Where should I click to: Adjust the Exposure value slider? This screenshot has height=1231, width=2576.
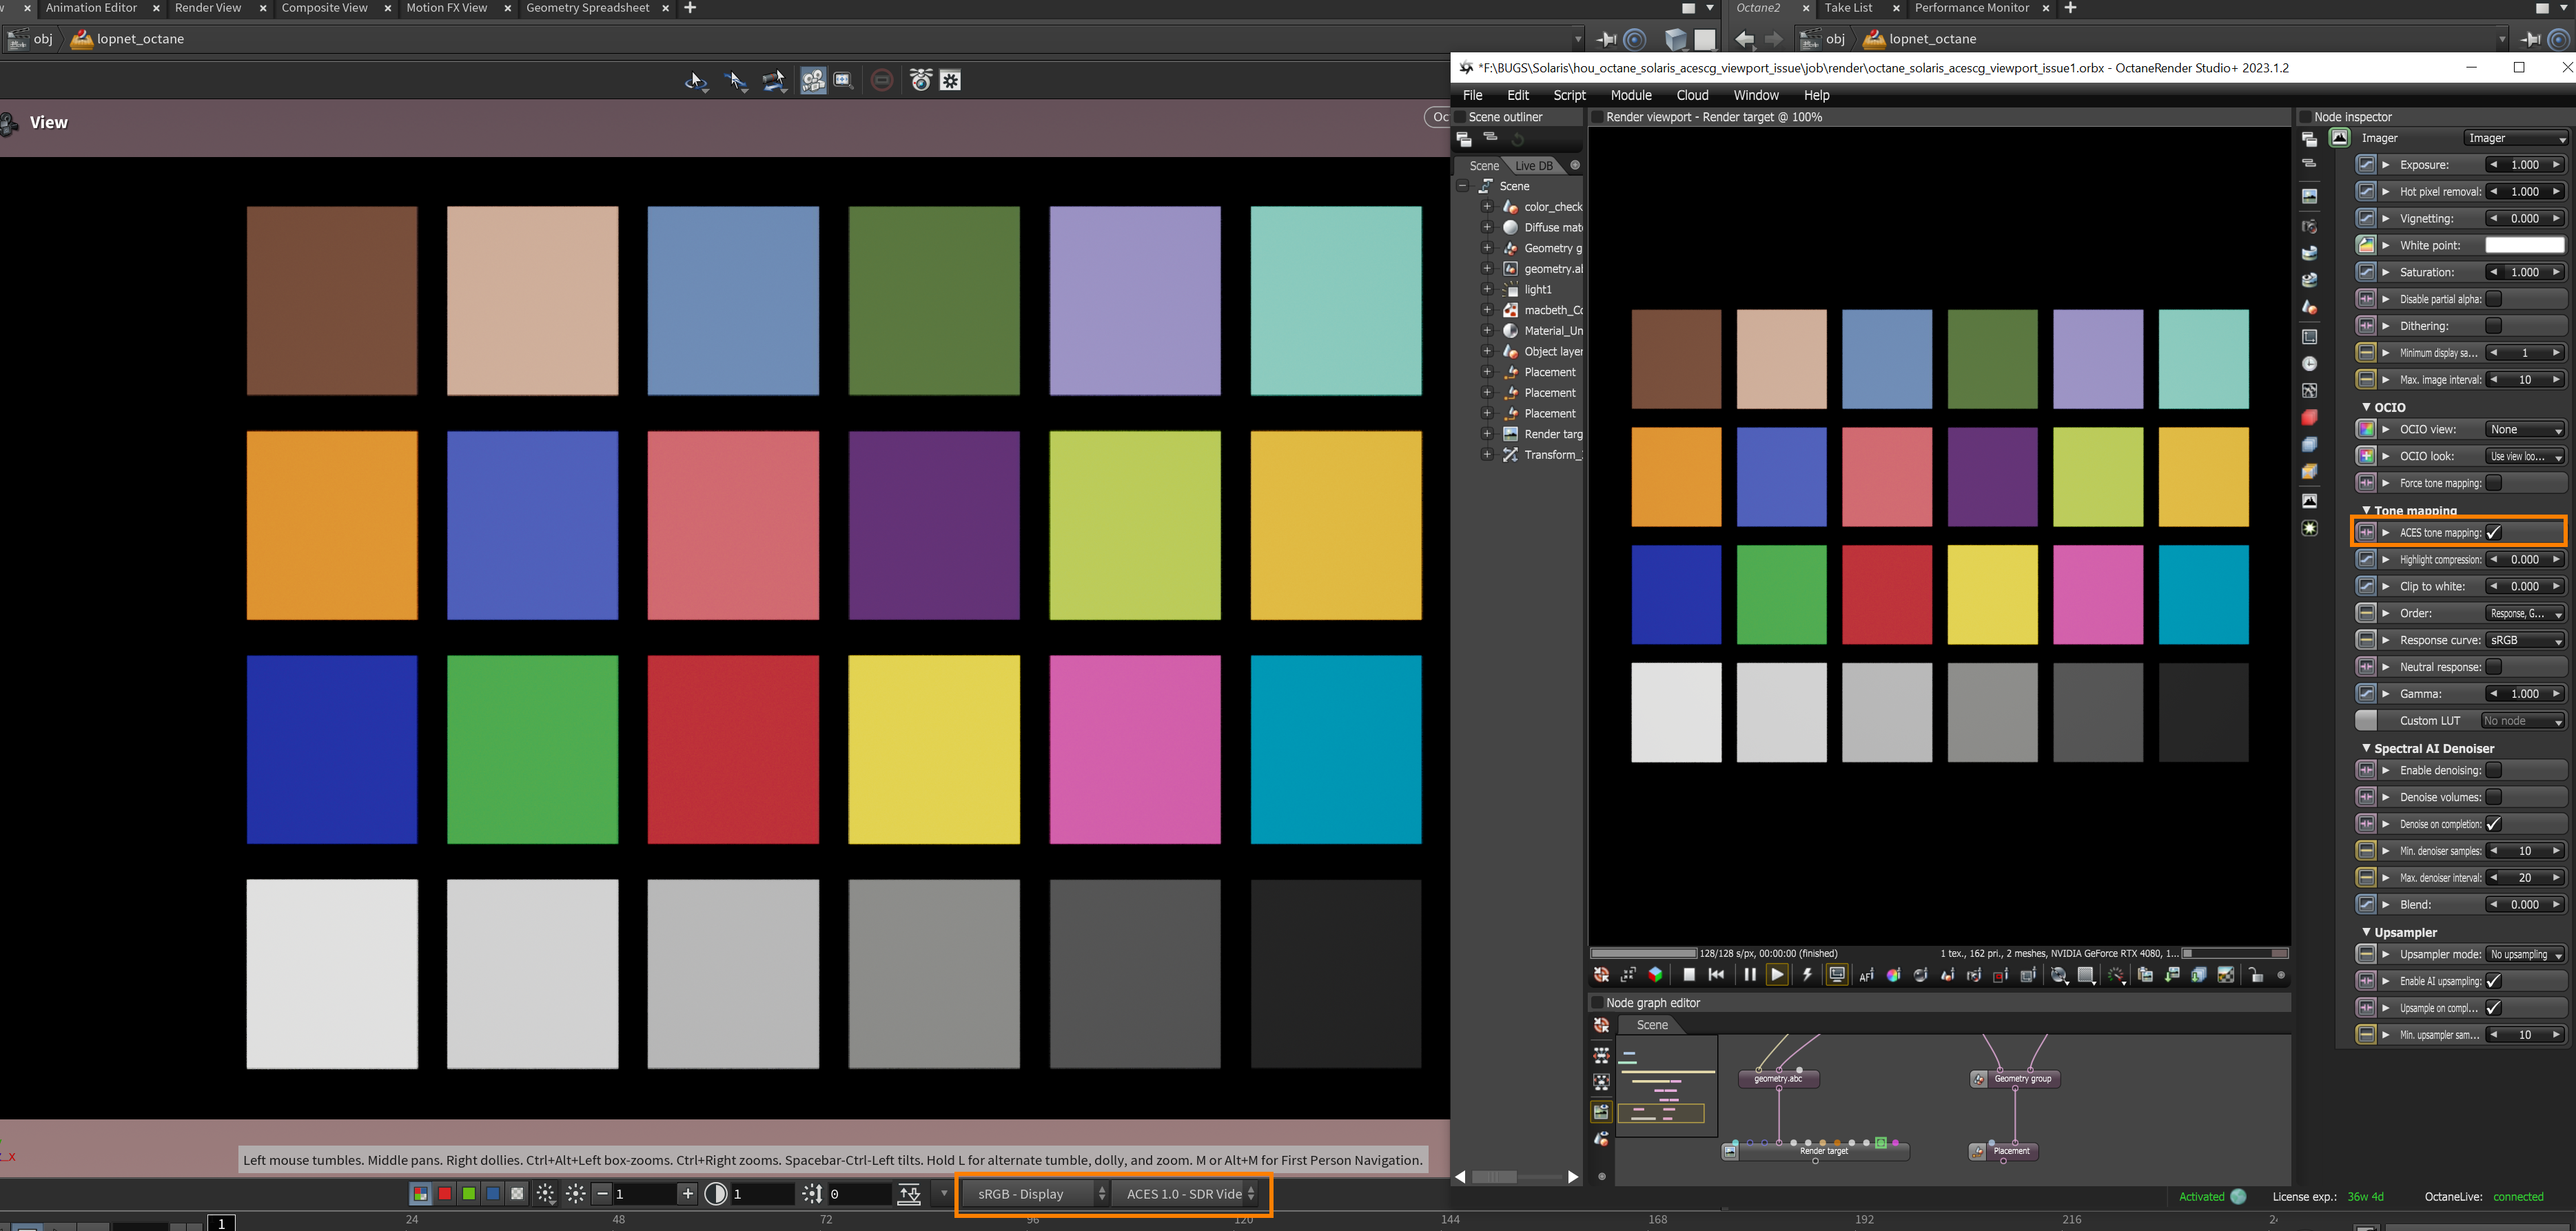click(x=2525, y=165)
